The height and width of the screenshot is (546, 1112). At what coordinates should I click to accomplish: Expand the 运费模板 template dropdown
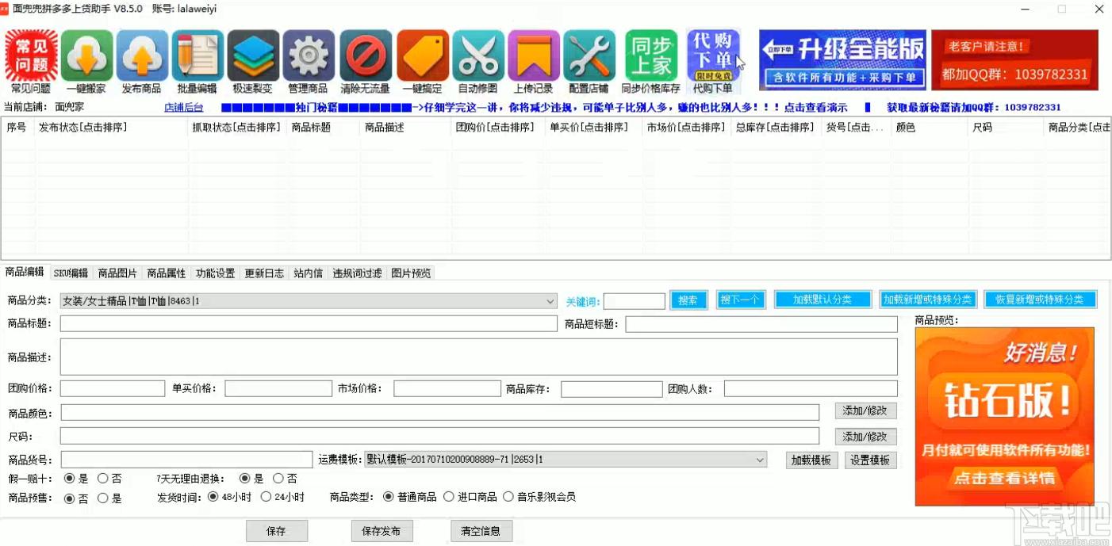(760, 460)
